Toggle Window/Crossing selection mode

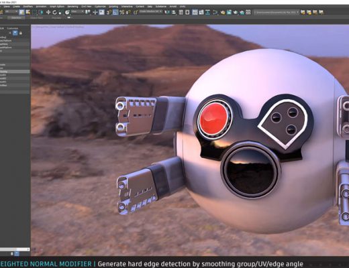pos(41,12)
